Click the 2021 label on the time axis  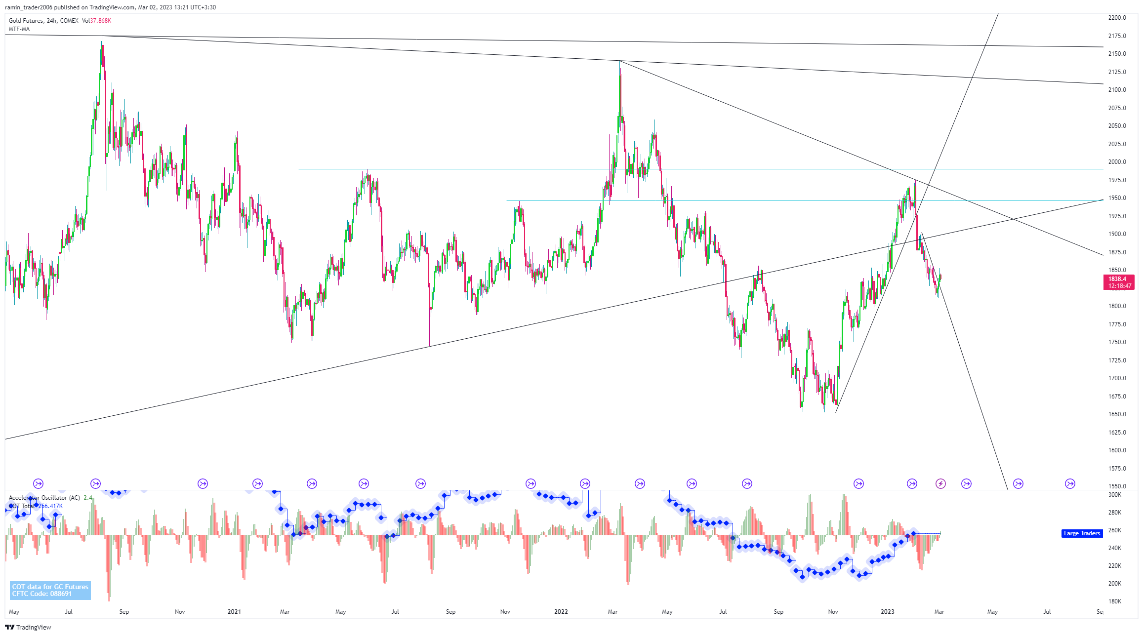tap(234, 612)
